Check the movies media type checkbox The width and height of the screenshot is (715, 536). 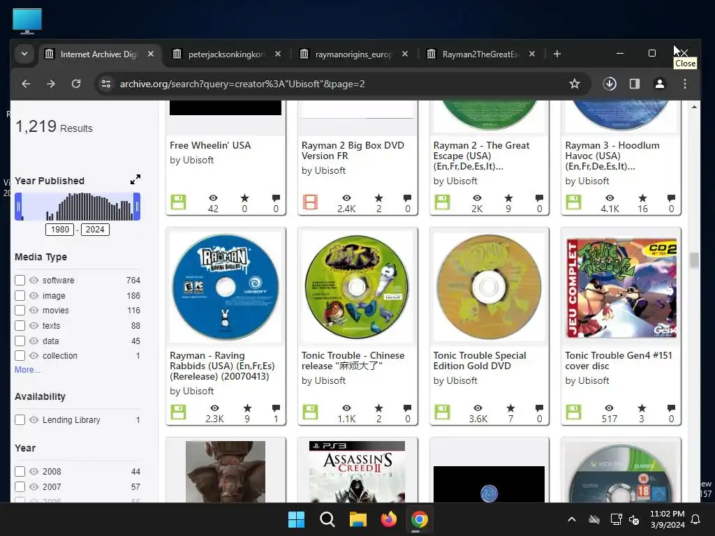(x=20, y=311)
